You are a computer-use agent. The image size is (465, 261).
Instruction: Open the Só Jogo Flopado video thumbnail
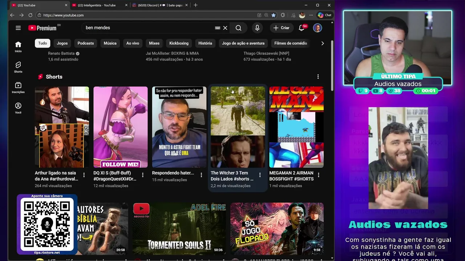click(277, 228)
